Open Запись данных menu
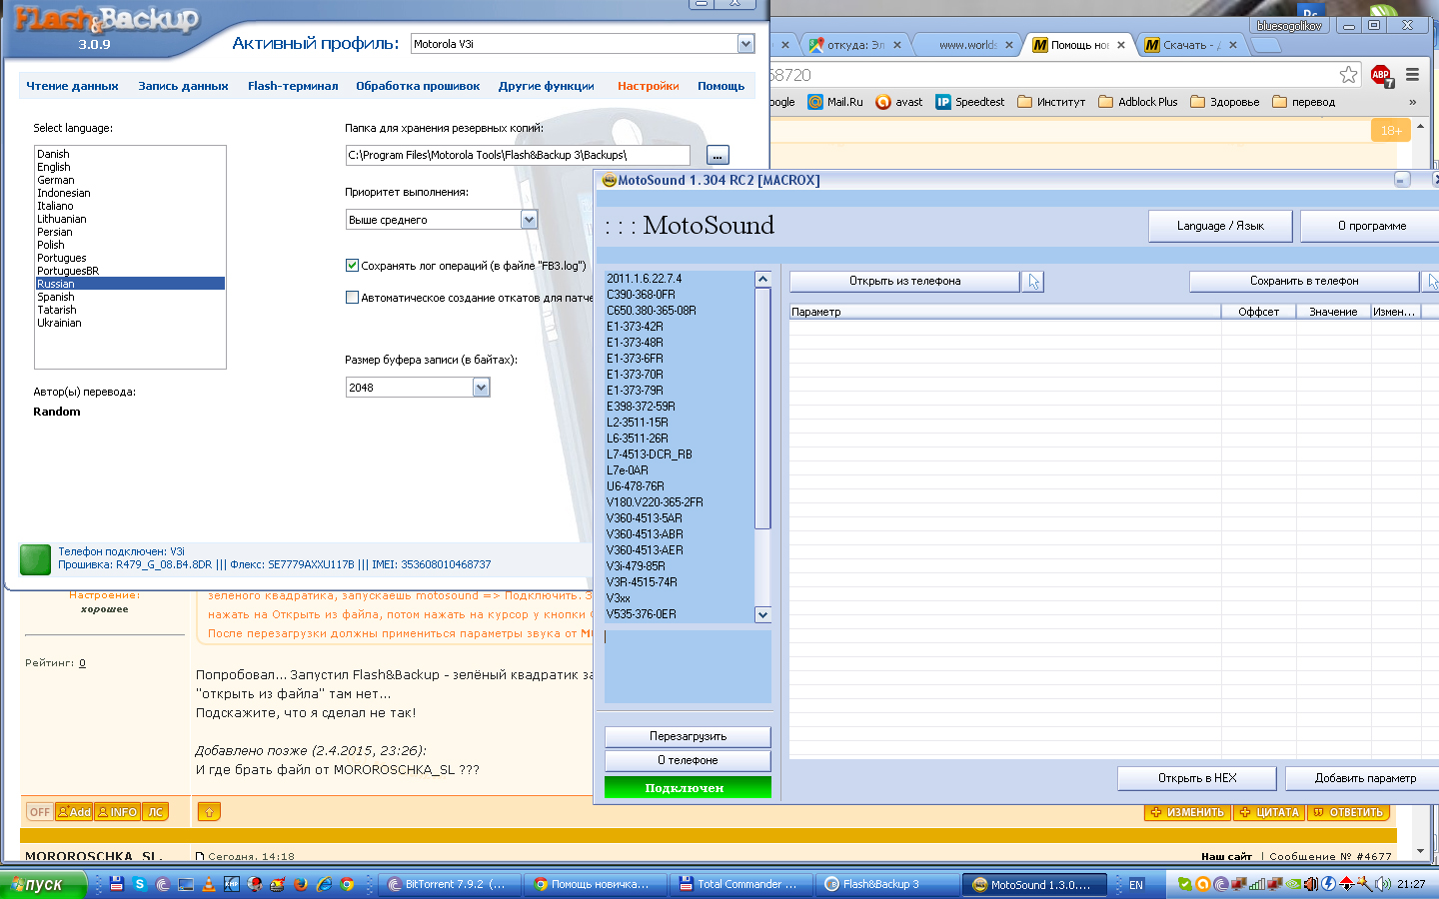The height and width of the screenshot is (899, 1439). [183, 86]
